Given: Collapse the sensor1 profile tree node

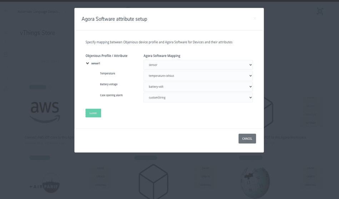Looking at the screenshot, I should click(x=88, y=63).
